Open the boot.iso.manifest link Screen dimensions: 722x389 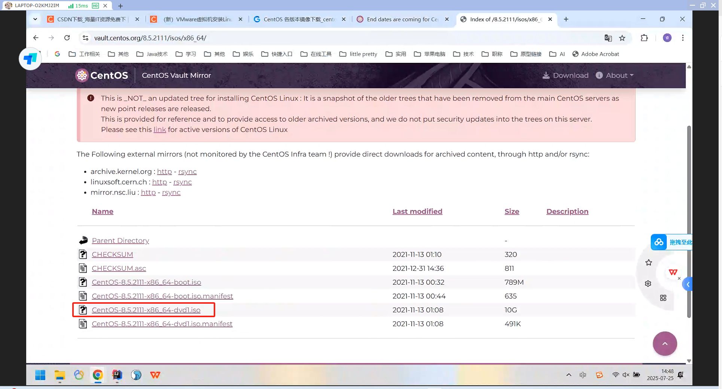click(162, 296)
